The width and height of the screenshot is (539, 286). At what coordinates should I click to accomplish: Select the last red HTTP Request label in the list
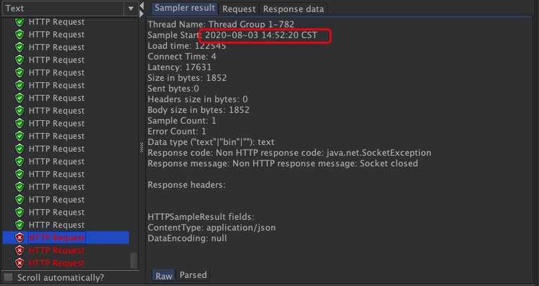click(56, 263)
